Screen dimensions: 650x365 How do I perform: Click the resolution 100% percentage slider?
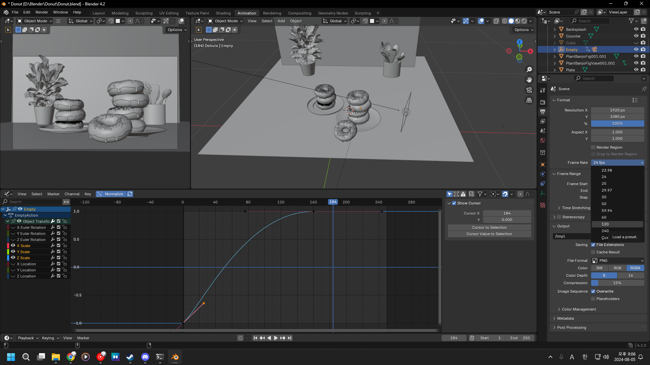[617, 123]
